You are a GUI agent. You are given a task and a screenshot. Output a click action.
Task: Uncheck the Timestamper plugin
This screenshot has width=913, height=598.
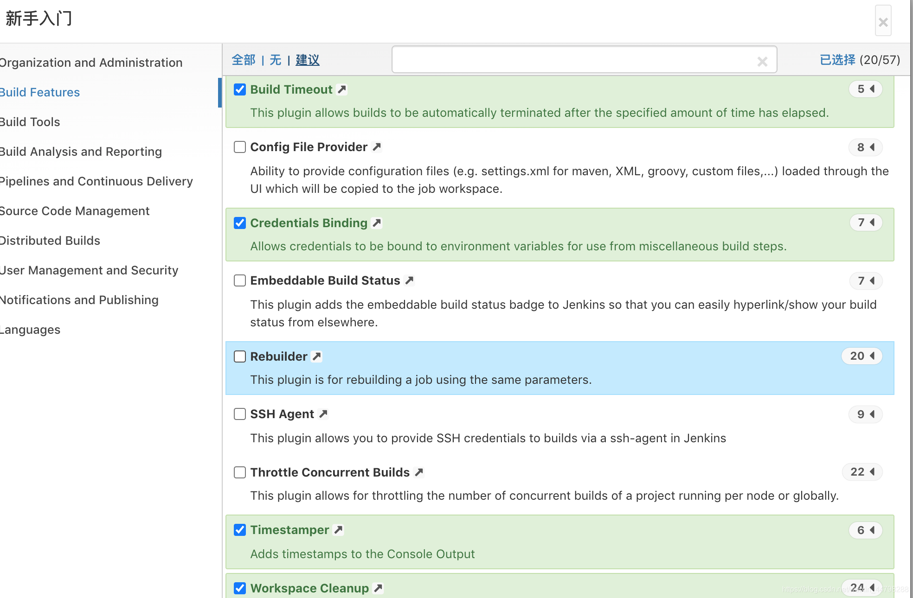tap(240, 530)
